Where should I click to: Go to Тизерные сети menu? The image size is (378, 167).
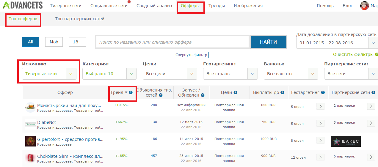[66, 6]
